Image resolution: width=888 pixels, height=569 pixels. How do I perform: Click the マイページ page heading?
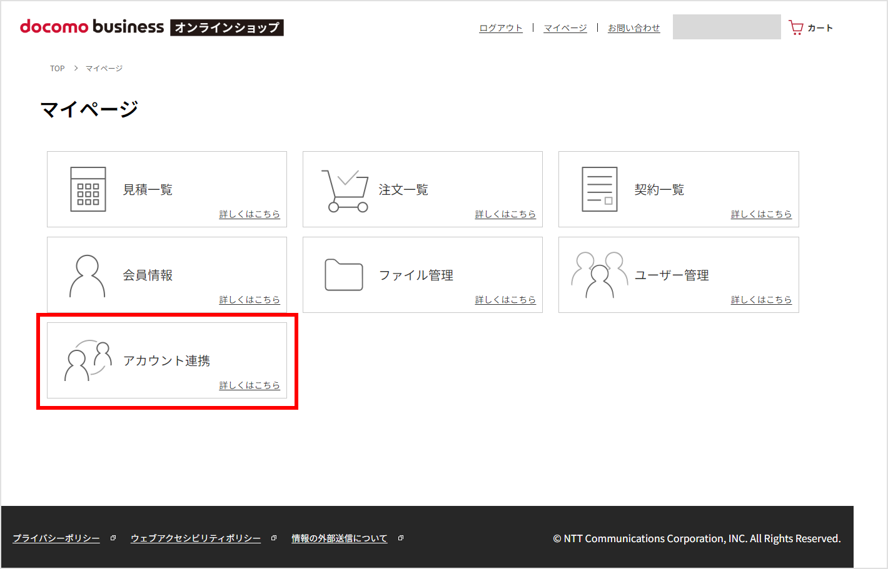pyautogui.click(x=89, y=109)
